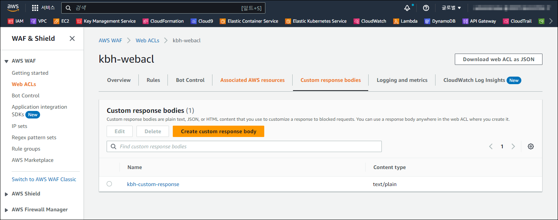Click the text/plain content type cell
The width and height of the screenshot is (558, 220).
384,184
